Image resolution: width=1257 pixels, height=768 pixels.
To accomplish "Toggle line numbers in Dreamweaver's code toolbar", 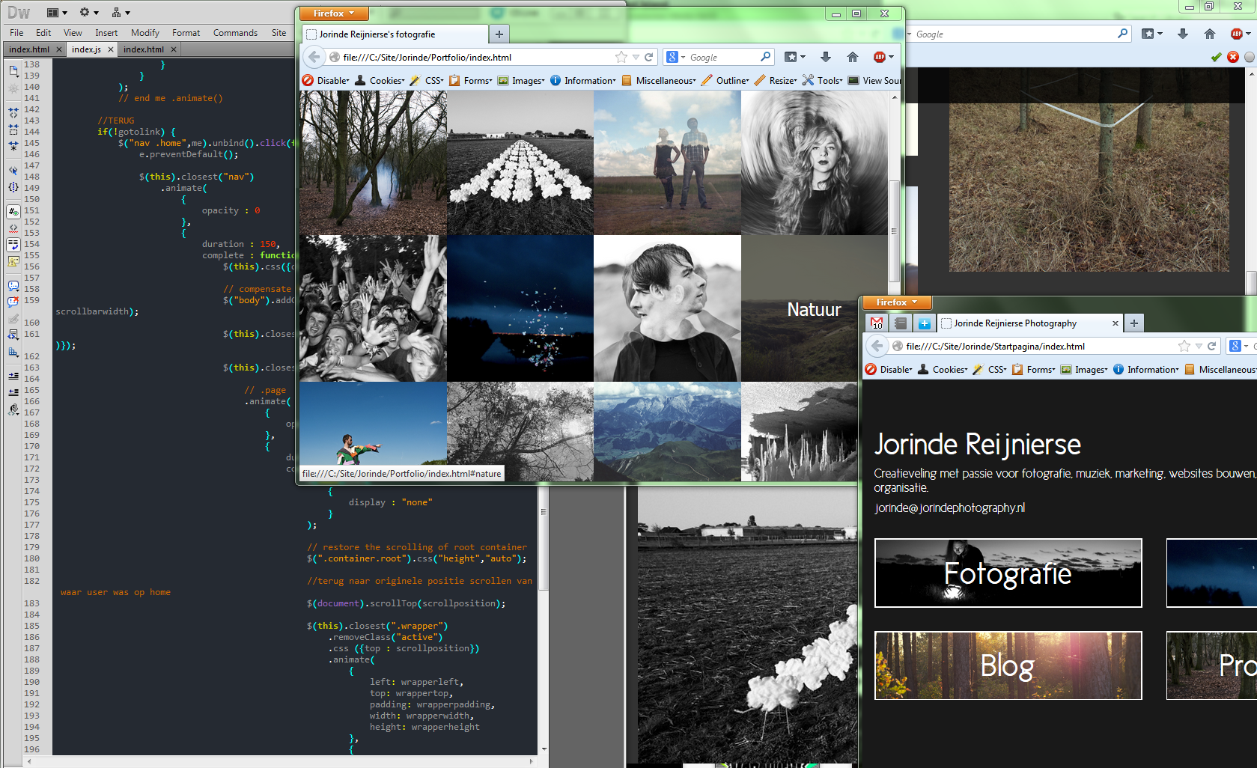I will (13, 212).
